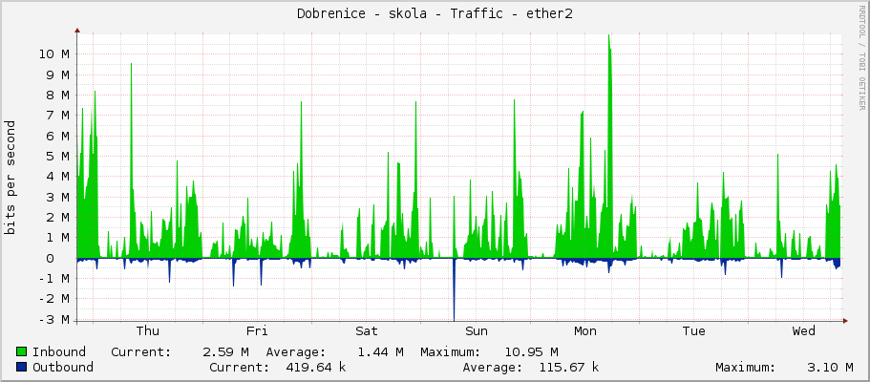Click the 'Fri' day label on x-axis
870x382 pixels.
[x=257, y=331]
